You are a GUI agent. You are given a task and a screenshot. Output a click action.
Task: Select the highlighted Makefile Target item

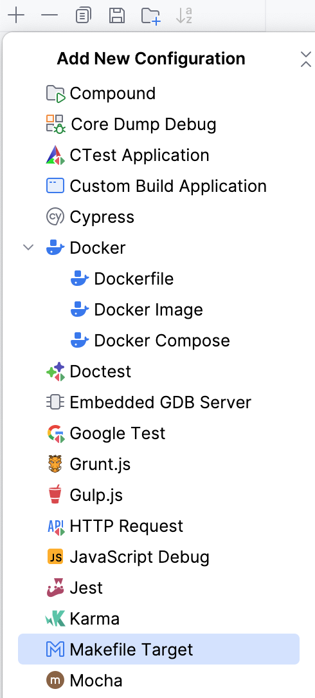(159, 650)
